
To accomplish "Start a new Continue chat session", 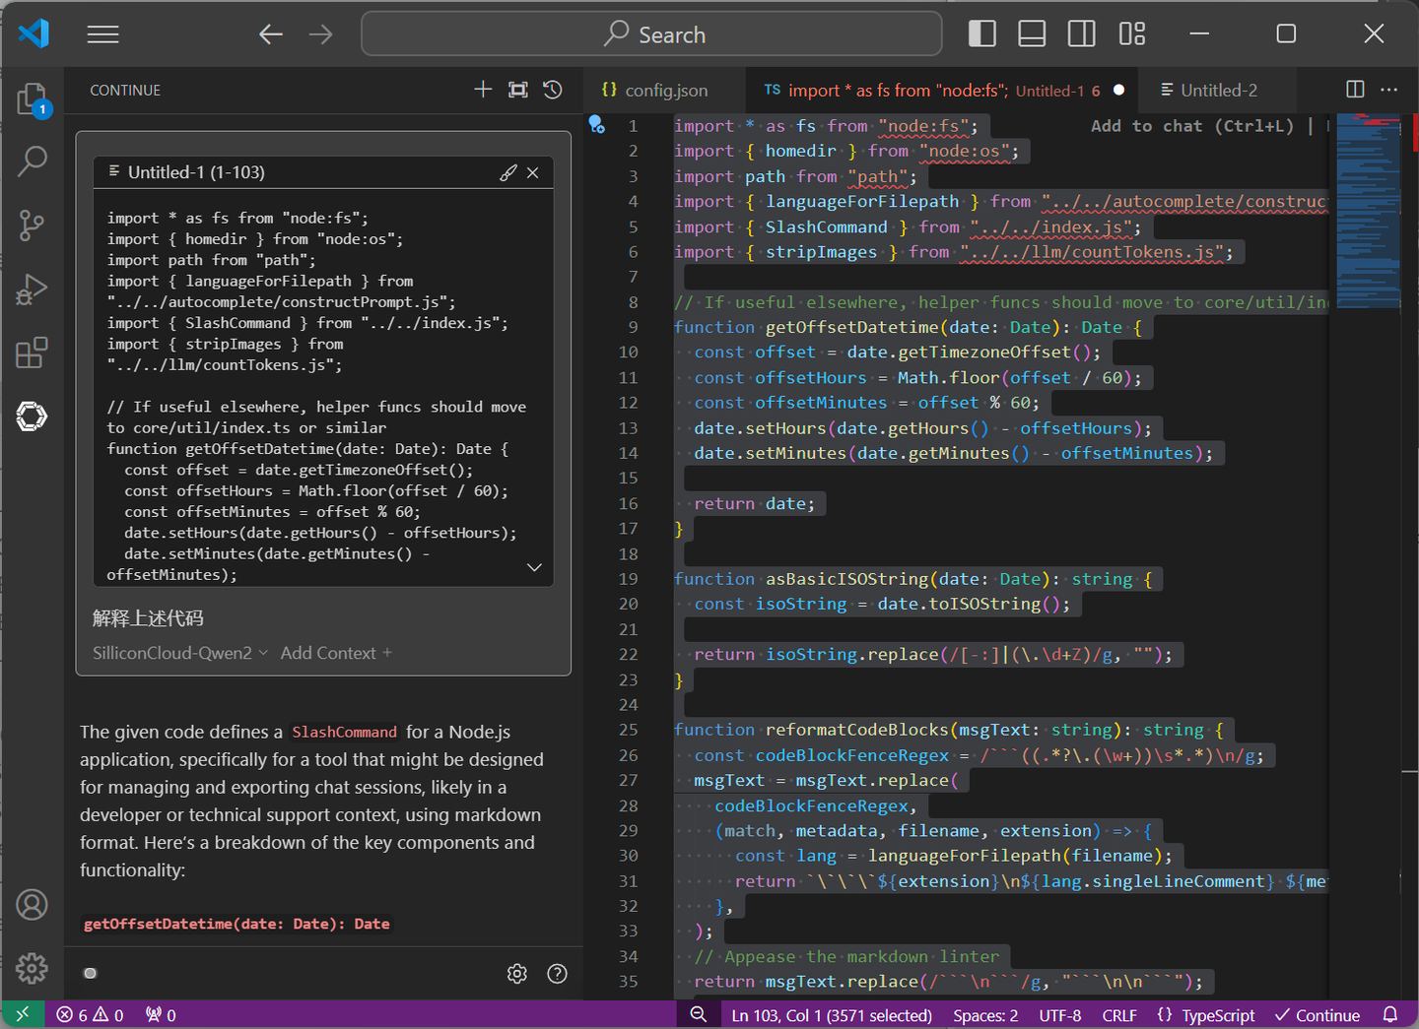I will pos(483,90).
